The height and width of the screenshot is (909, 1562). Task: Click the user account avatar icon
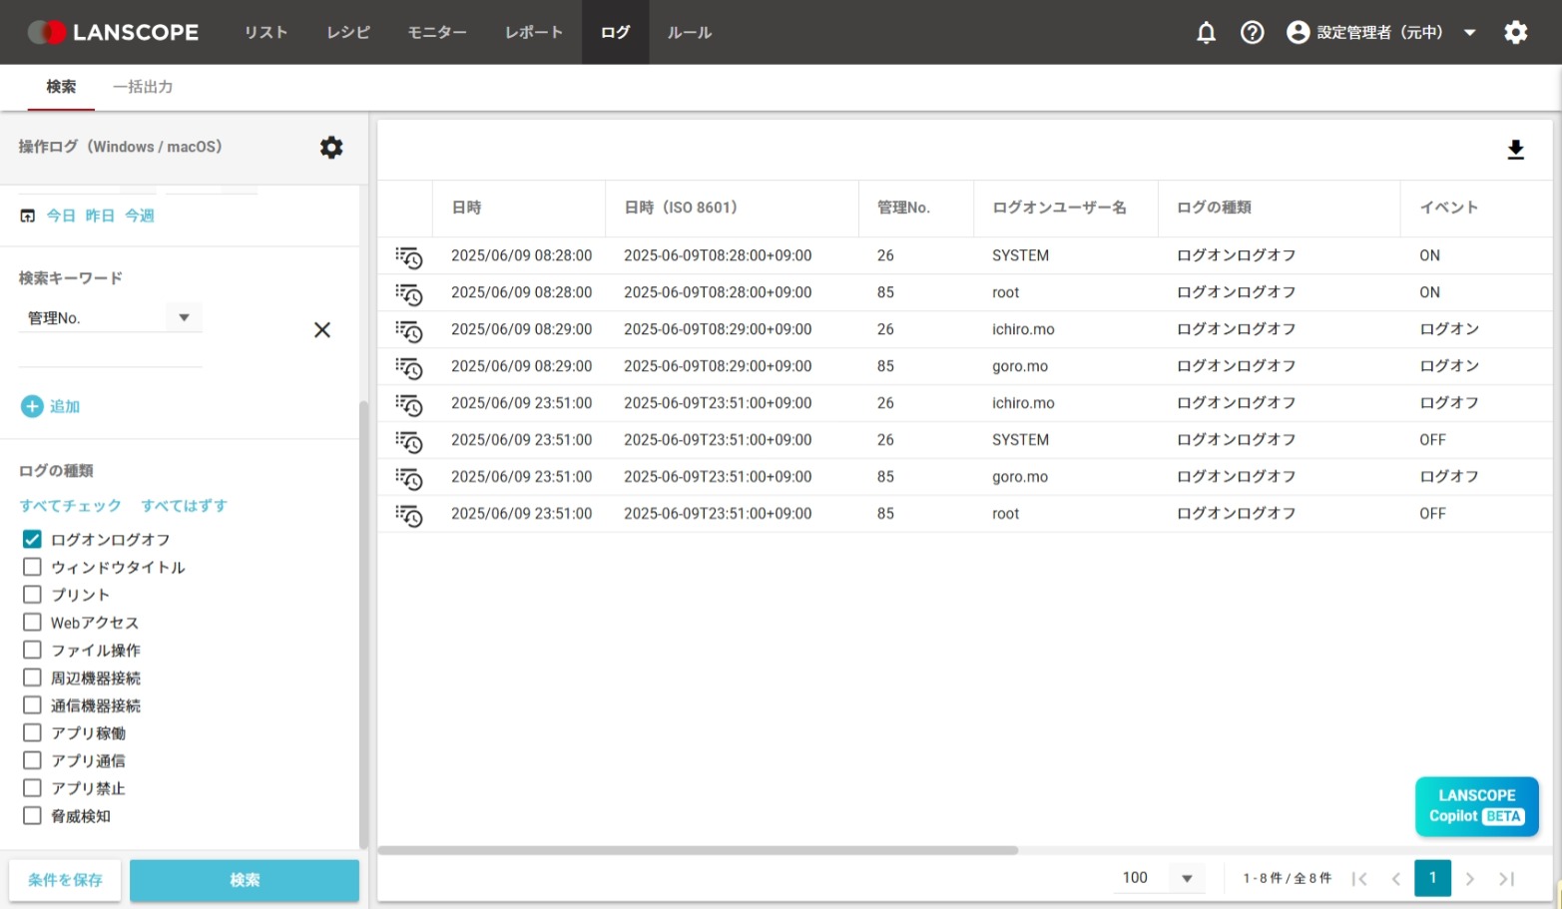[1298, 33]
